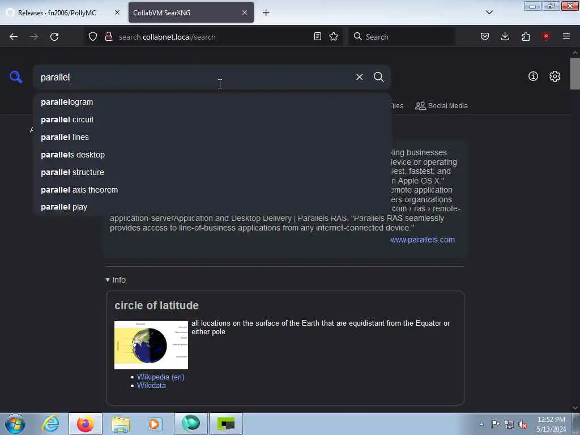
Task: Open the Social Media search category
Action: (441, 106)
